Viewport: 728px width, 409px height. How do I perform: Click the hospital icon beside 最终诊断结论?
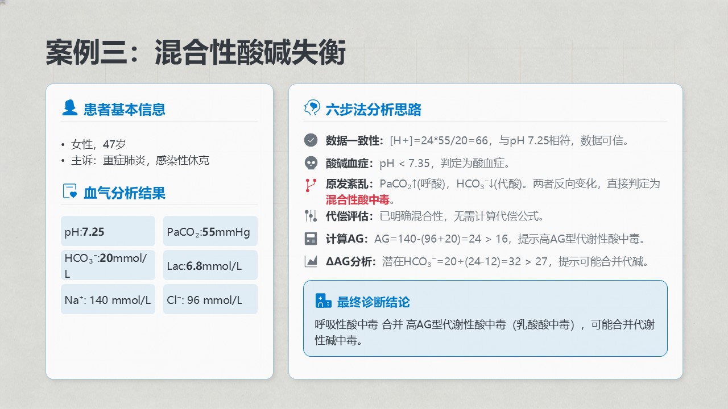pyautogui.click(x=323, y=301)
